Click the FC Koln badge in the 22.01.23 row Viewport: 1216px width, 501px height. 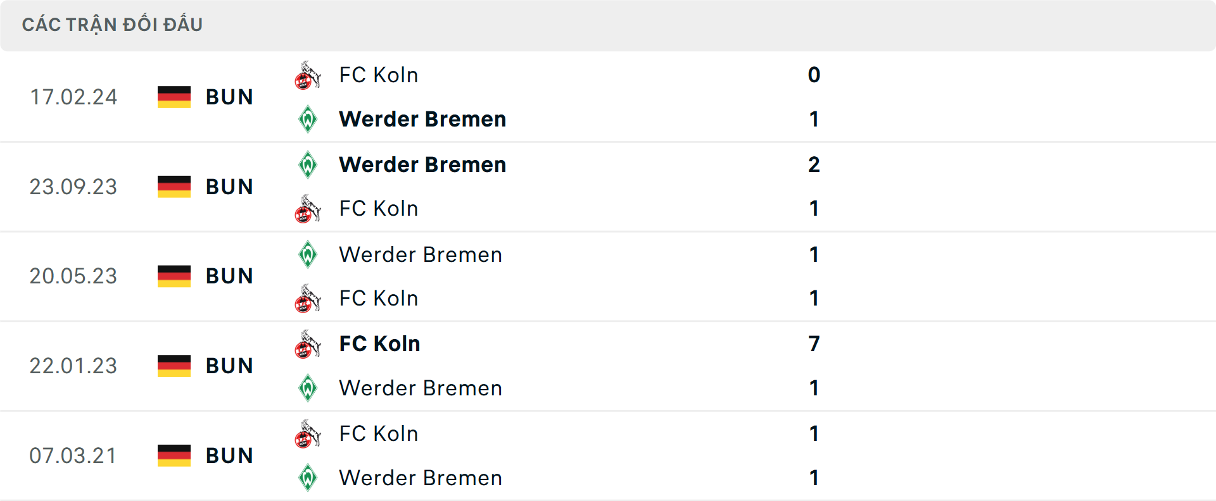308,343
